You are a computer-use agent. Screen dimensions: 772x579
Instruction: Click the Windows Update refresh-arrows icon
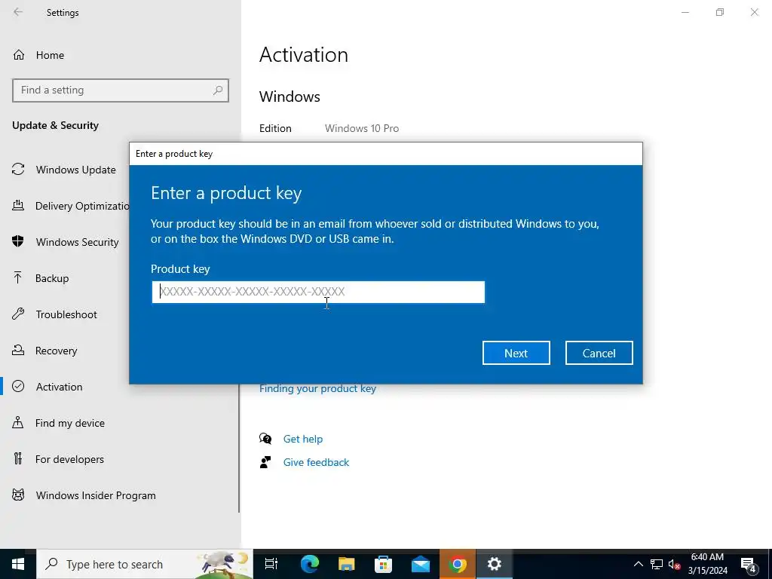(x=18, y=170)
